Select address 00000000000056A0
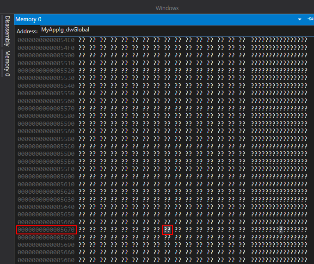Screen dimensions: 314x264 46,252
